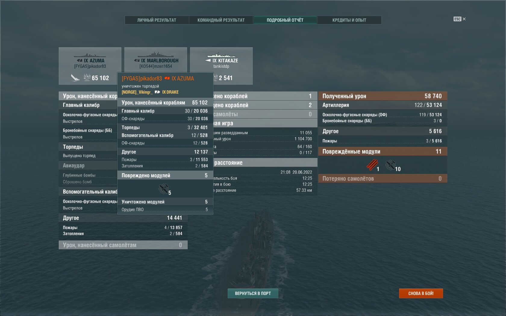The width and height of the screenshot is (506, 316).
Task: Close the report with ESC button
Action: tap(460, 19)
